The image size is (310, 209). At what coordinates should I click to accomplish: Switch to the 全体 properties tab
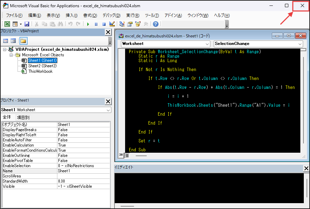pyautogui.click(x=7, y=117)
